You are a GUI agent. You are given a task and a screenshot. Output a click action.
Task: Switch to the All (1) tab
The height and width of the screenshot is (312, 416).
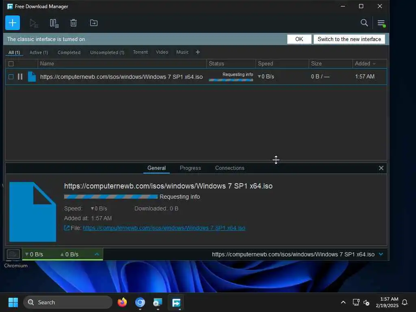coord(14,52)
